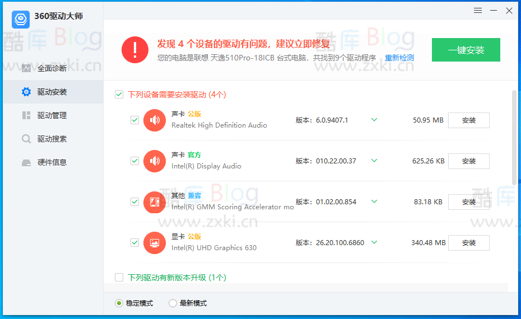Click Intel UHD Graphics 630 display icon
The image size is (521, 319).
(x=155, y=243)
